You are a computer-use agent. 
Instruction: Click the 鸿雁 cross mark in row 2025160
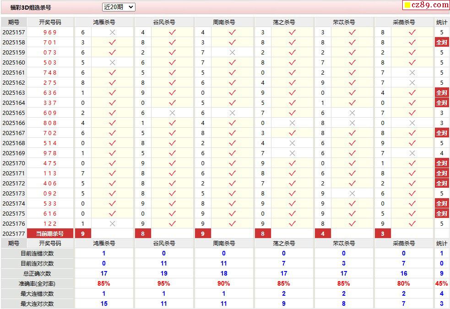pos(113,63)
